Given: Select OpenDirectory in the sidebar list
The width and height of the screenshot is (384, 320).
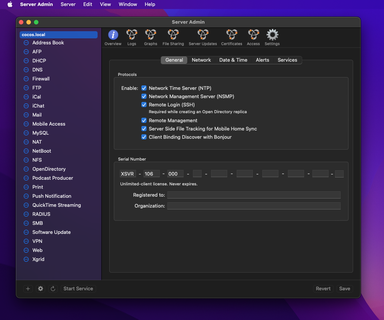Looking at the screenshot, I should click(49, 169).
